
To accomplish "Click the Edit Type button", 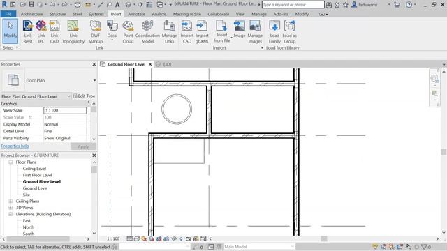I will click(x=84, y=96).
